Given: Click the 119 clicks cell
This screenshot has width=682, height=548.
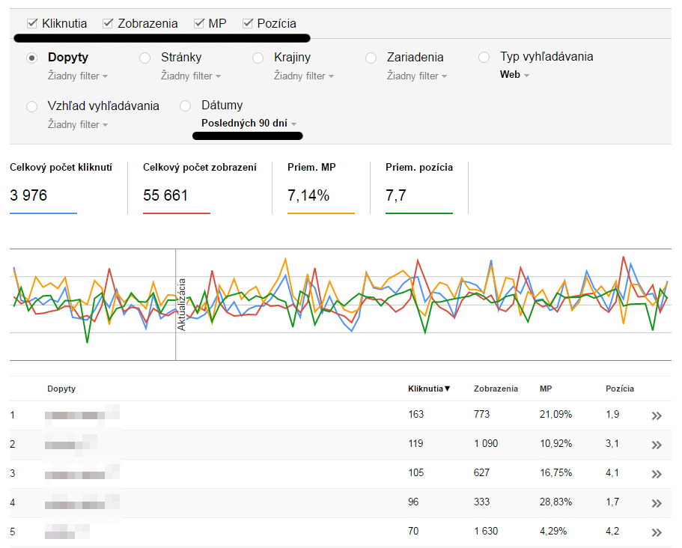Looking at the screenshot, I should pos(415,443).
